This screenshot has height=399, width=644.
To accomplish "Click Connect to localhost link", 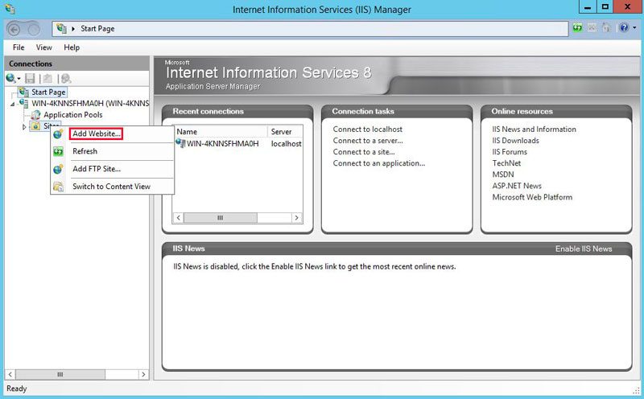I will click(x=368, y=130).
